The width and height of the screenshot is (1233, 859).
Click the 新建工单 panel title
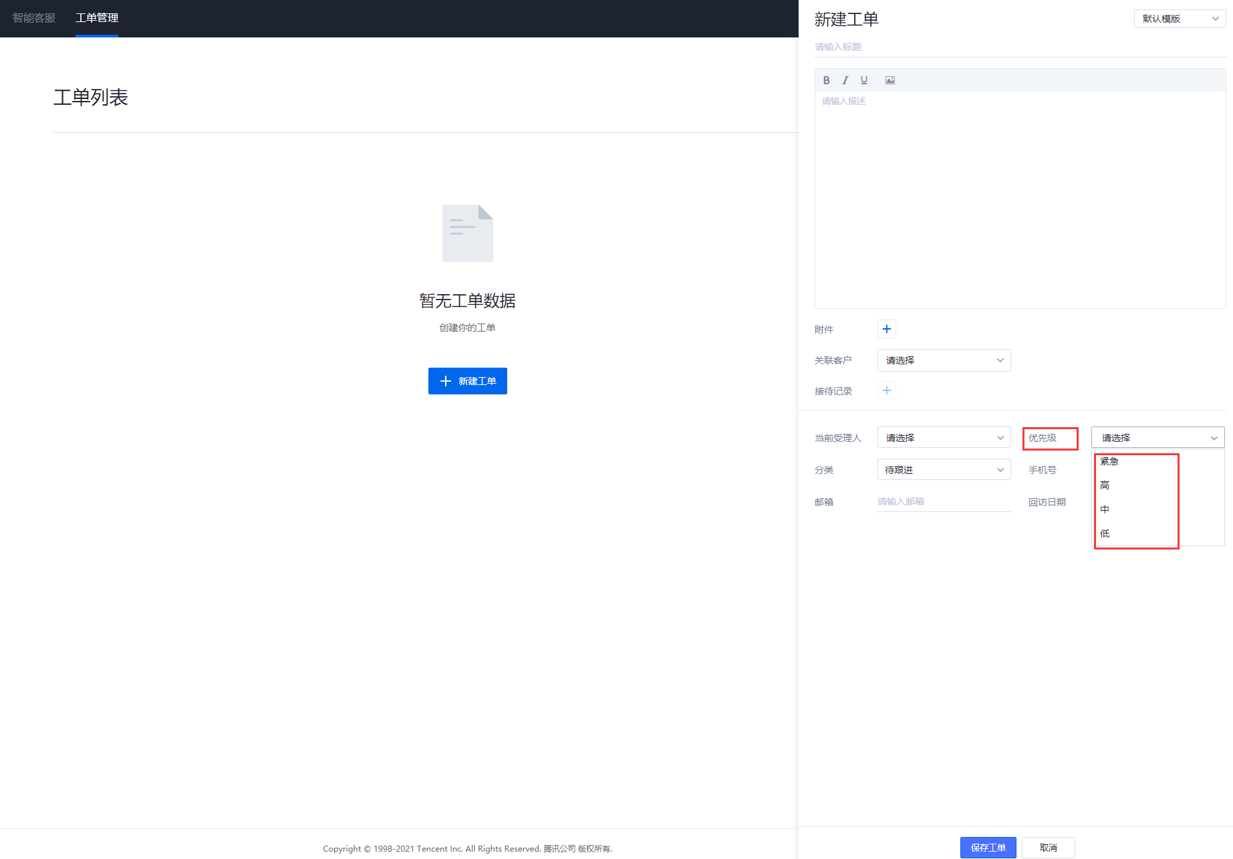tap(846, 19)
